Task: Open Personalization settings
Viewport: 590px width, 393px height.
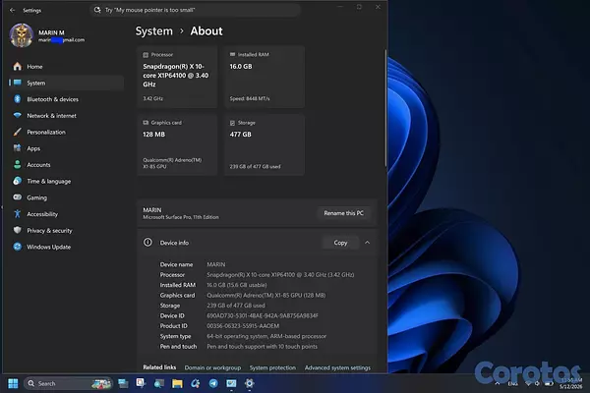Action: pos(66,132)
